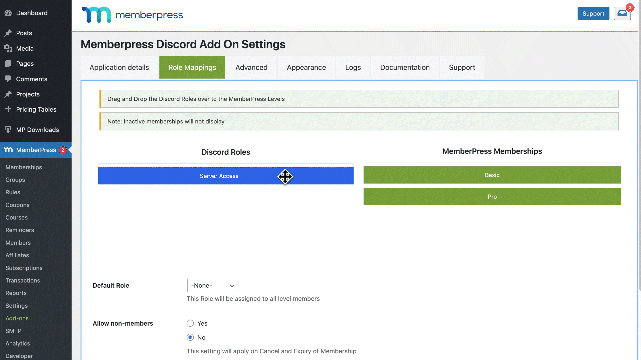
Task: Open the inbox notifications icon
Action: click(622, 13)
